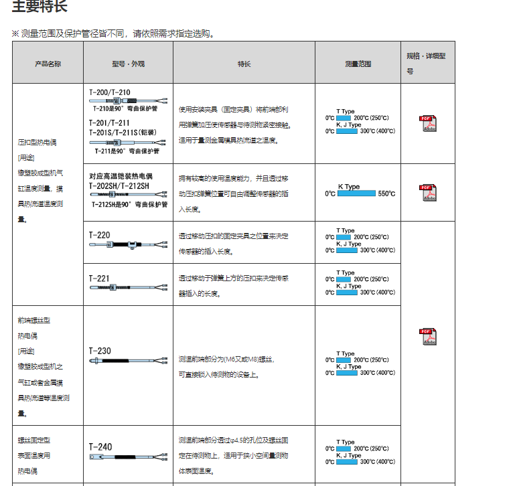Click the T-221 sensor illustration
Viewport: 513px width, 486px height.
pyautogui.click(x=129, y=287)
